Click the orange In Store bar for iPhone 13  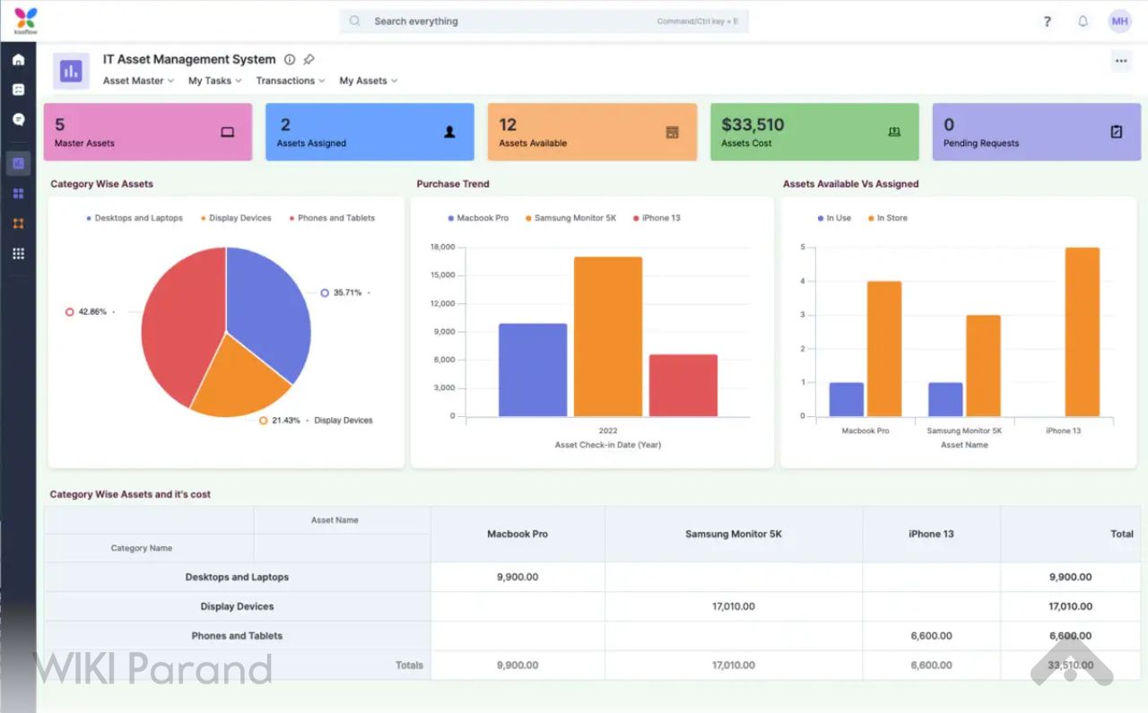1083,332
